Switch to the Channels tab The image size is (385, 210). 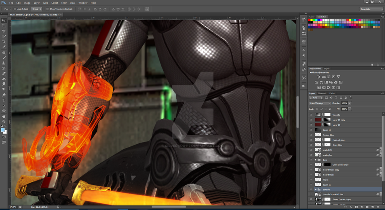(x=322, y=93)
